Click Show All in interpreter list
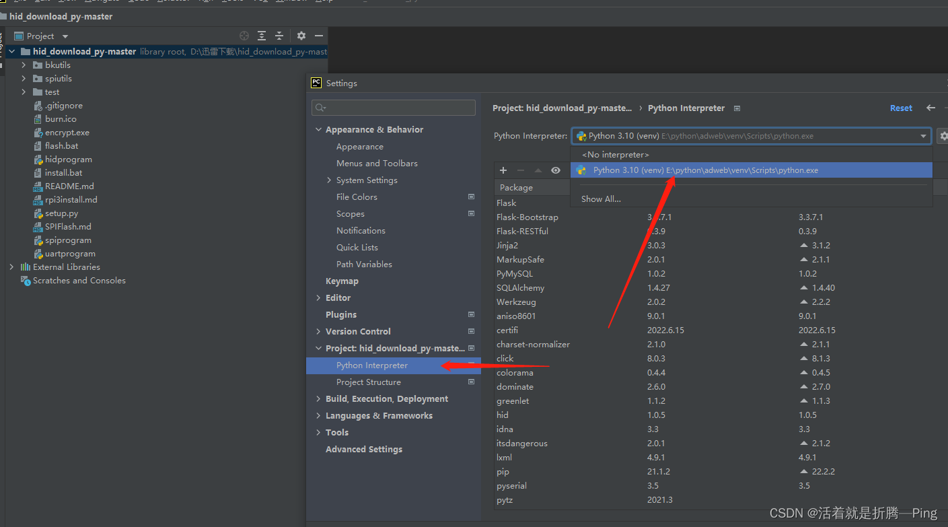 [x=601, y=199]
